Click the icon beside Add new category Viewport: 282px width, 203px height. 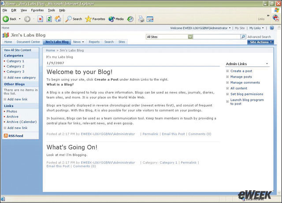point(5,78)
